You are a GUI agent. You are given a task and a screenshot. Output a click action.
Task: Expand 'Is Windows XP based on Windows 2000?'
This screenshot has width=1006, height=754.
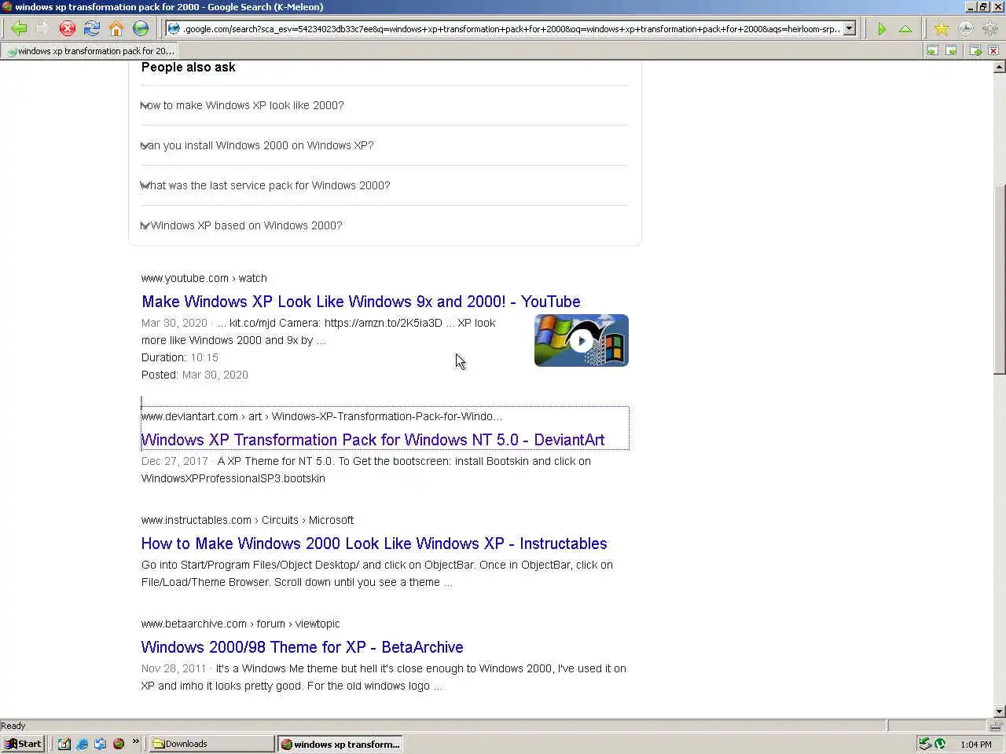pyautogui.click(x=385, y=225)
